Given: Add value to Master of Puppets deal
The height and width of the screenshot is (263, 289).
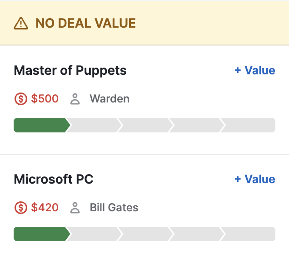Looking at the screenshot, I should [255, 70].
